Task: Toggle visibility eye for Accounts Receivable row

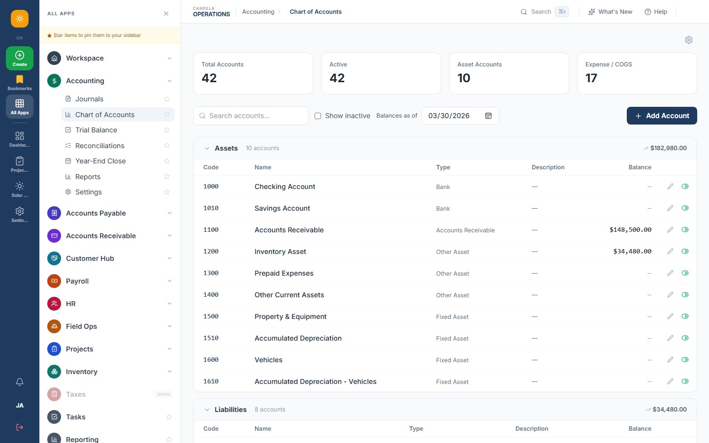Action: [685, 230]
